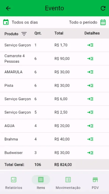This screenshot has width=109, height=194.
Task: Go back using the arrow icon
Action: 8,8
